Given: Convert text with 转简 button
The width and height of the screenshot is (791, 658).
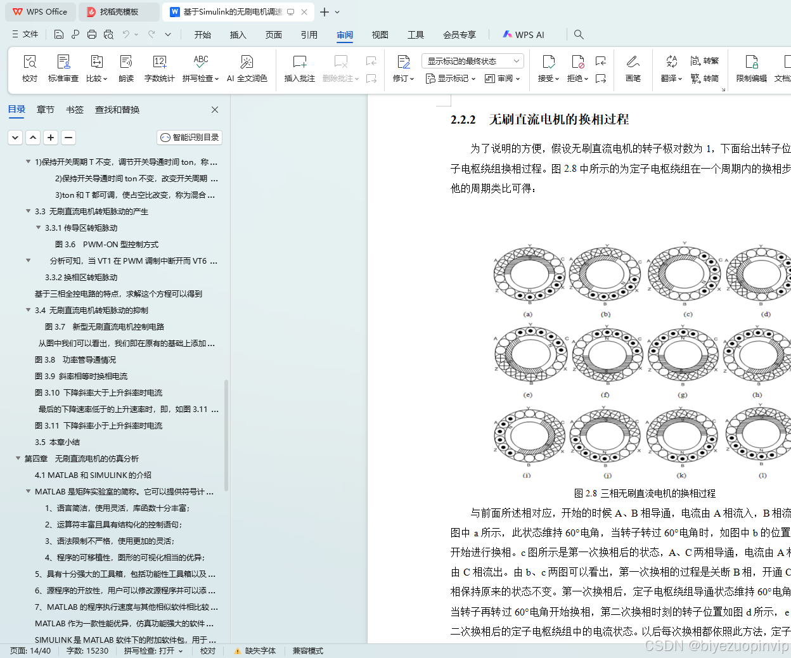Looking at the screenshot, I should point(705,79).
